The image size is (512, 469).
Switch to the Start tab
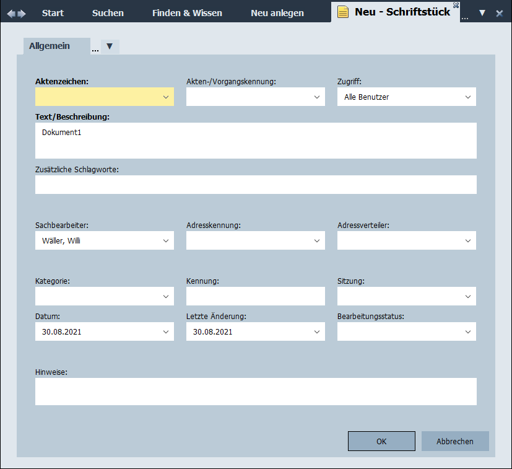pyautogui.click(x=53, y=13)
